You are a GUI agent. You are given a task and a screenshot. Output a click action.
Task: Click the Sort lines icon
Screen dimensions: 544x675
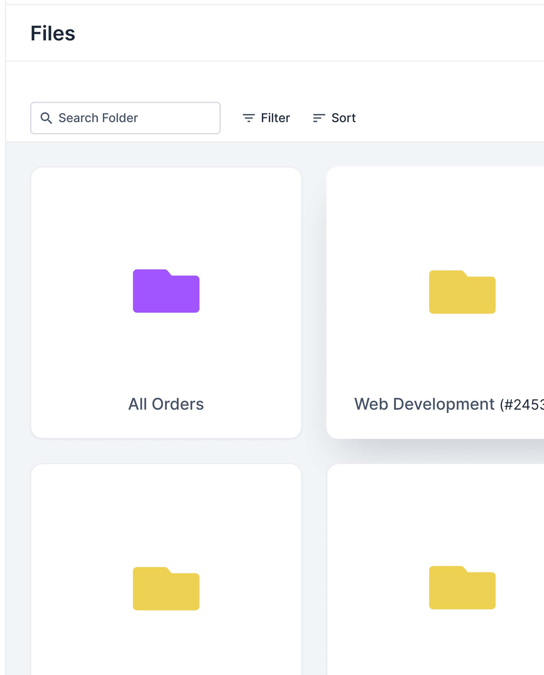(319, 118)
